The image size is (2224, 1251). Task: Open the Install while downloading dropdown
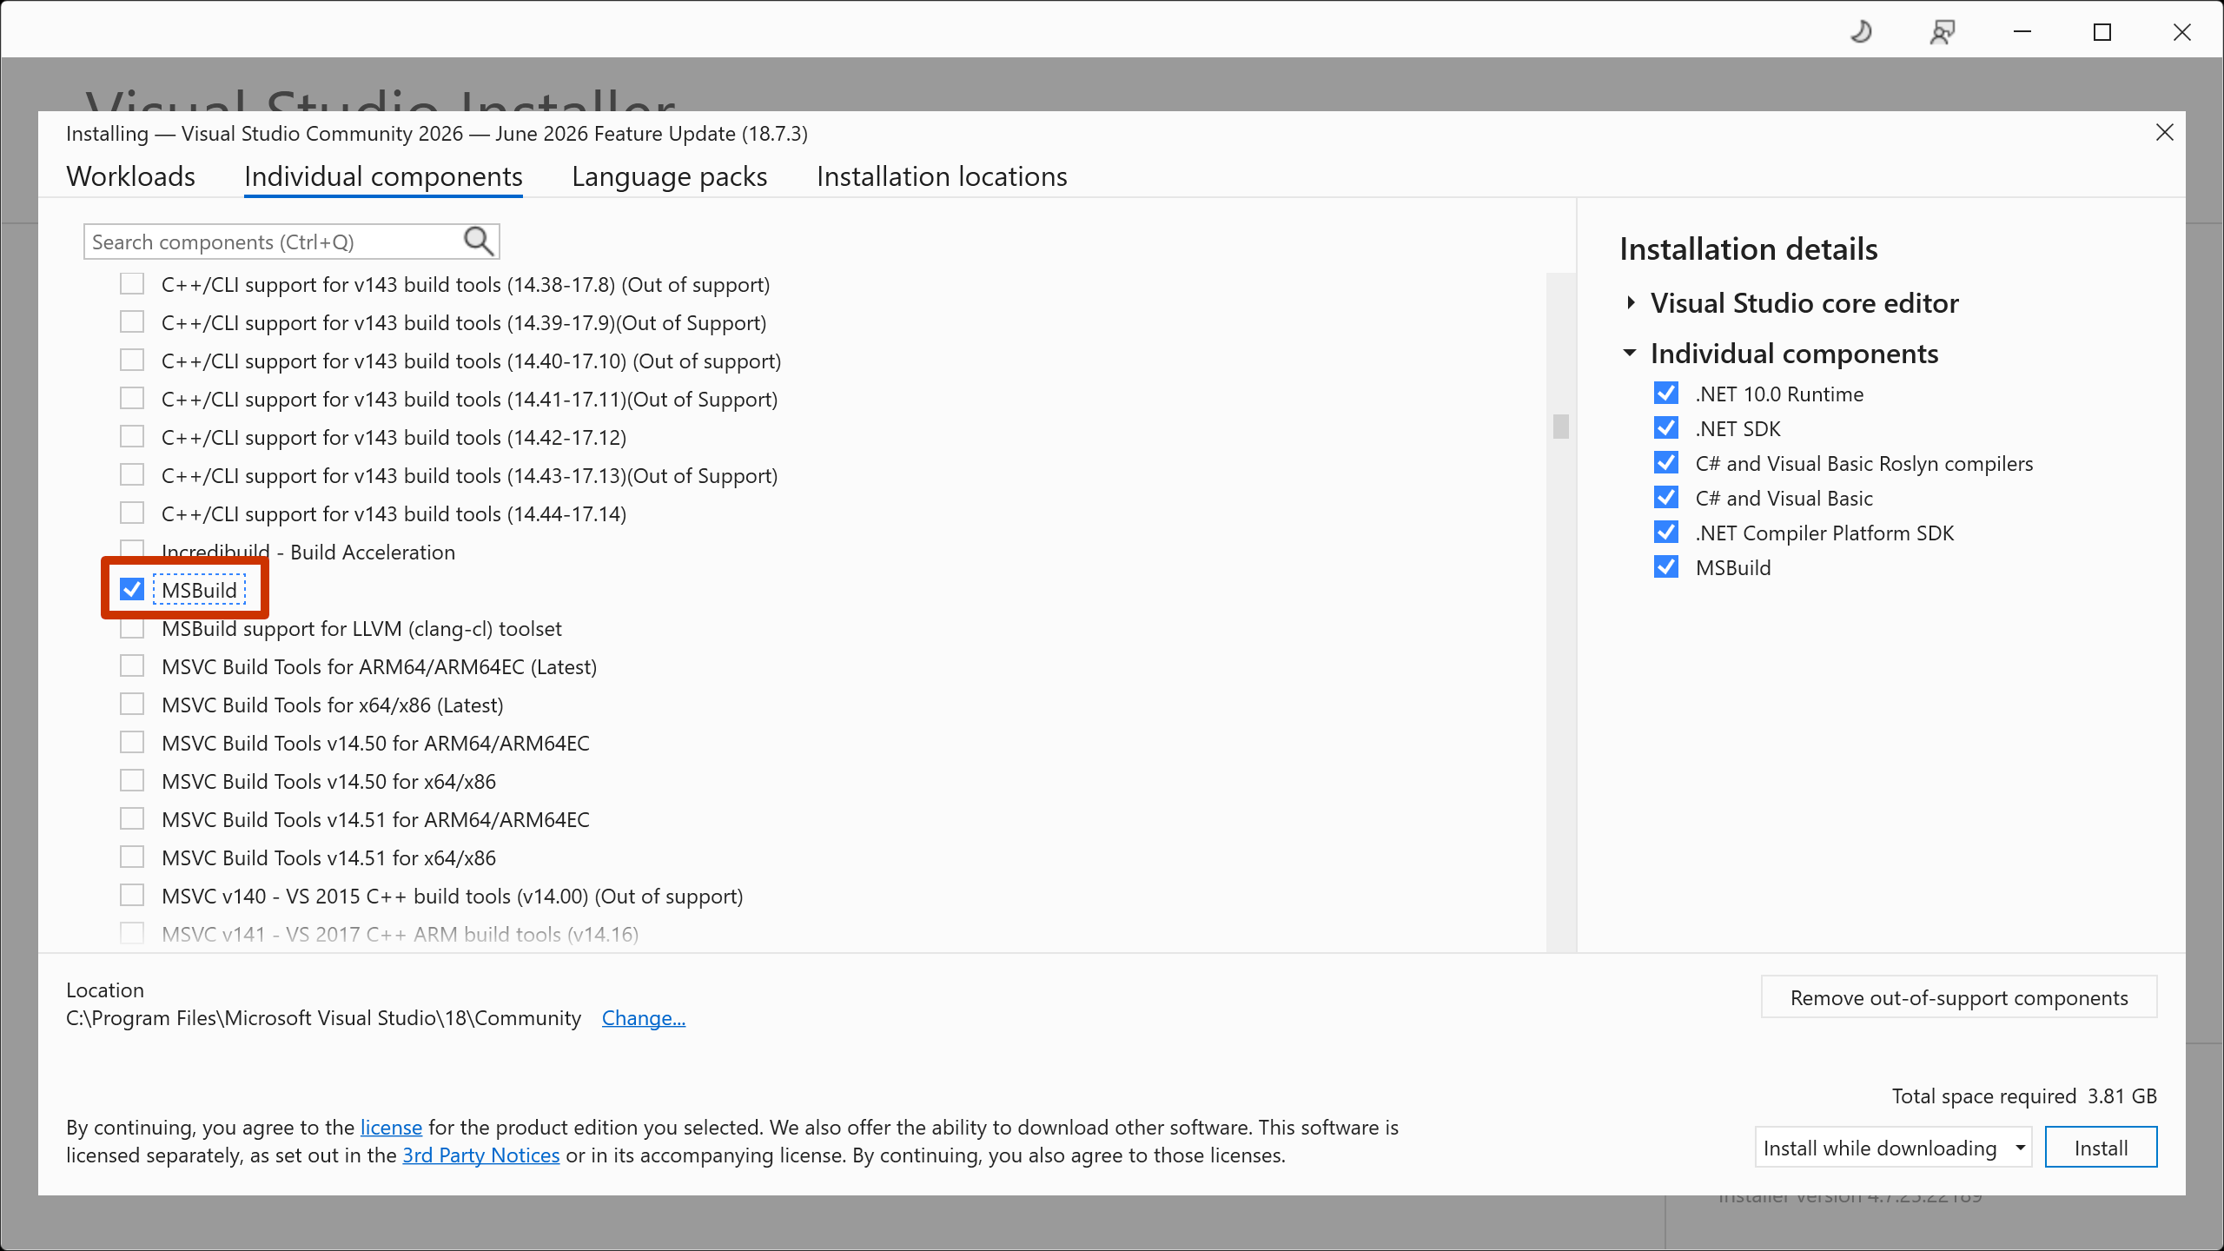pos(1893,1148)
